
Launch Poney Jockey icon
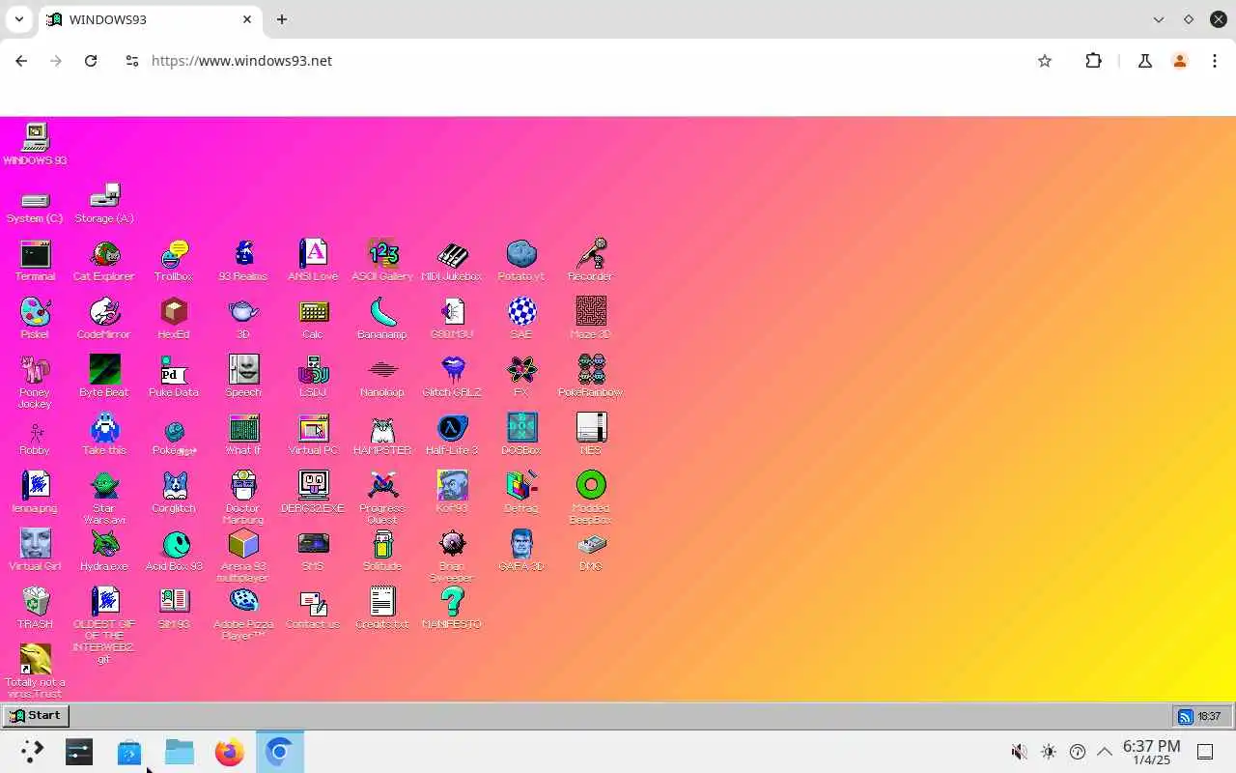[x=35, y=382]
